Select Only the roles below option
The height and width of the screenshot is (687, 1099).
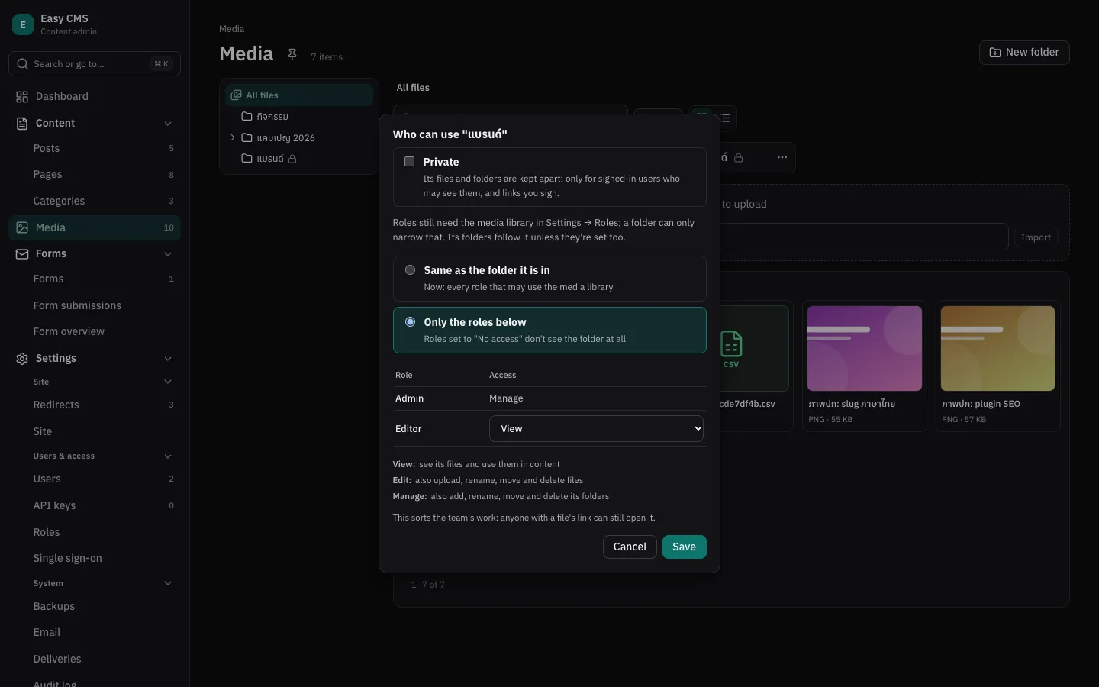click(411, 322)
